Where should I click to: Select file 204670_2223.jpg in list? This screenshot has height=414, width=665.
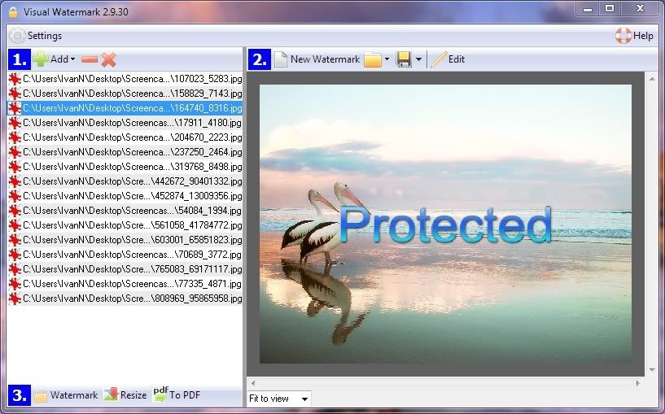coord(125,137)
